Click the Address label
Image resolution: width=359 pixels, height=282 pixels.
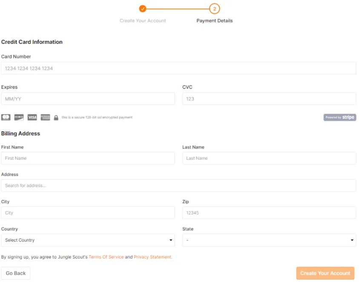(10, 174)
